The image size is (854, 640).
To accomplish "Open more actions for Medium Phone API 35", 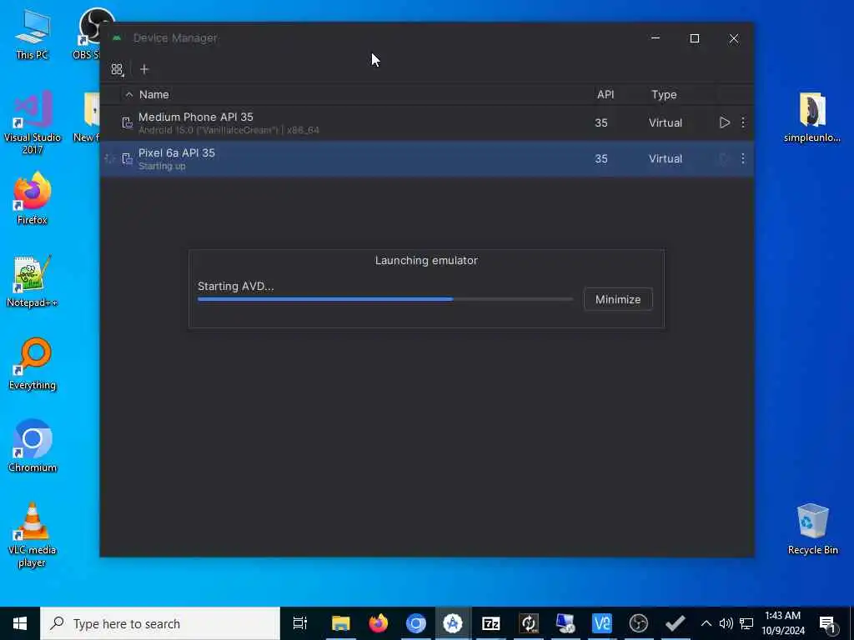I will click(x=743, y=122).
